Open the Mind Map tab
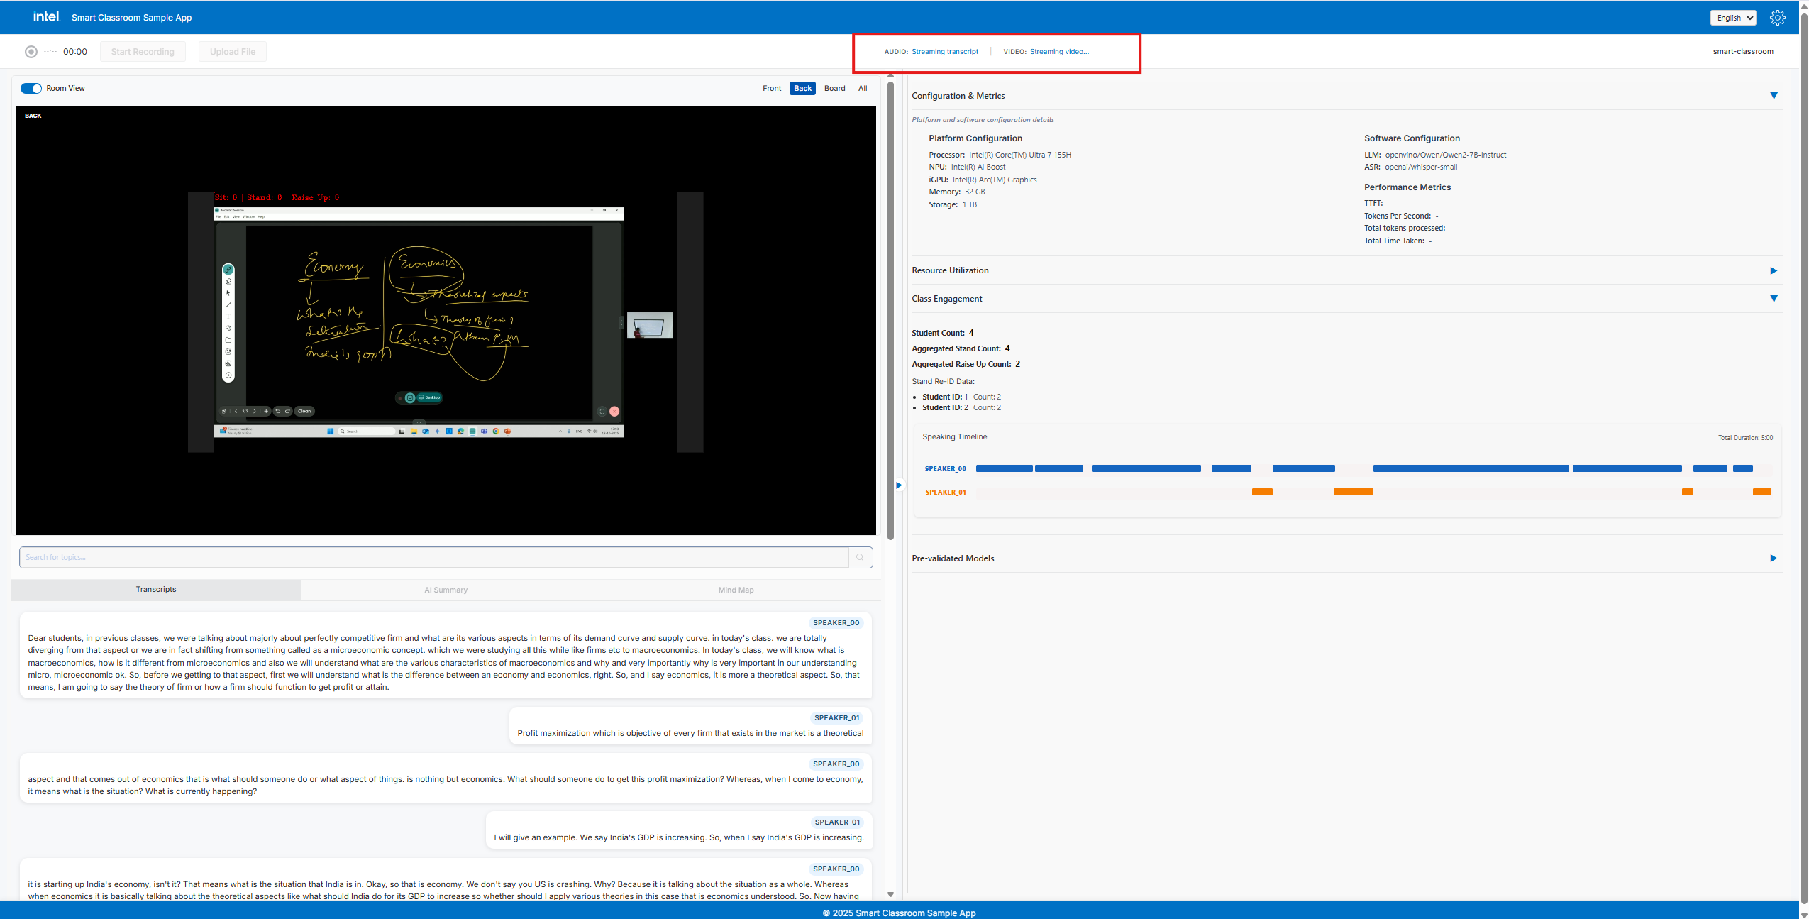1809x919 pixels. (x=736, y=589)
